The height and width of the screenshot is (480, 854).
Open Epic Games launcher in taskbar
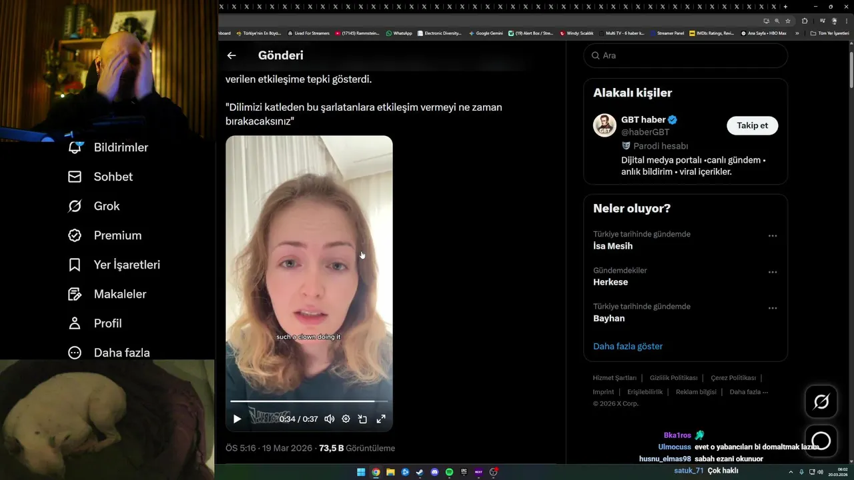(x=464, y=472)
